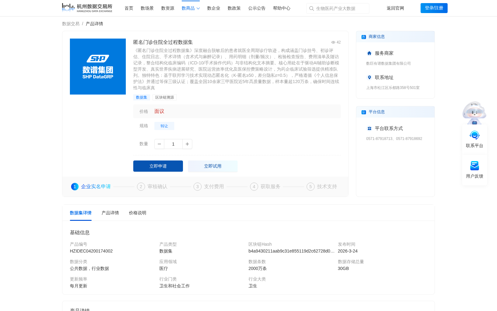497x311 pixels.
Task: Click storage total value 30GB
Action: click(343, 268)
